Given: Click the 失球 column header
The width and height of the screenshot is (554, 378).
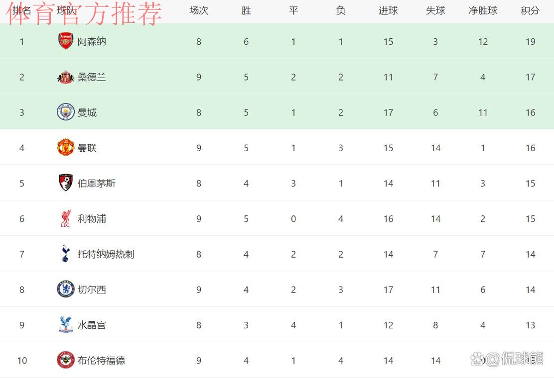Looking at the screenshot, I should 435,10.
